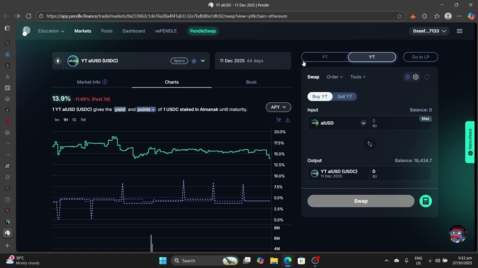Click the Market Info tooltip icon
Viewport: 478px width, 268px height.
tap(105, 82)
